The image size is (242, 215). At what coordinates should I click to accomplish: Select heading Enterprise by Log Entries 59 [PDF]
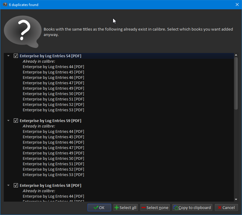(51, 121)
